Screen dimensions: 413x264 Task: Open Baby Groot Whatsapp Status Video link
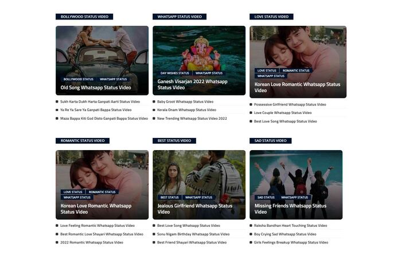click(x=185, y=101)
